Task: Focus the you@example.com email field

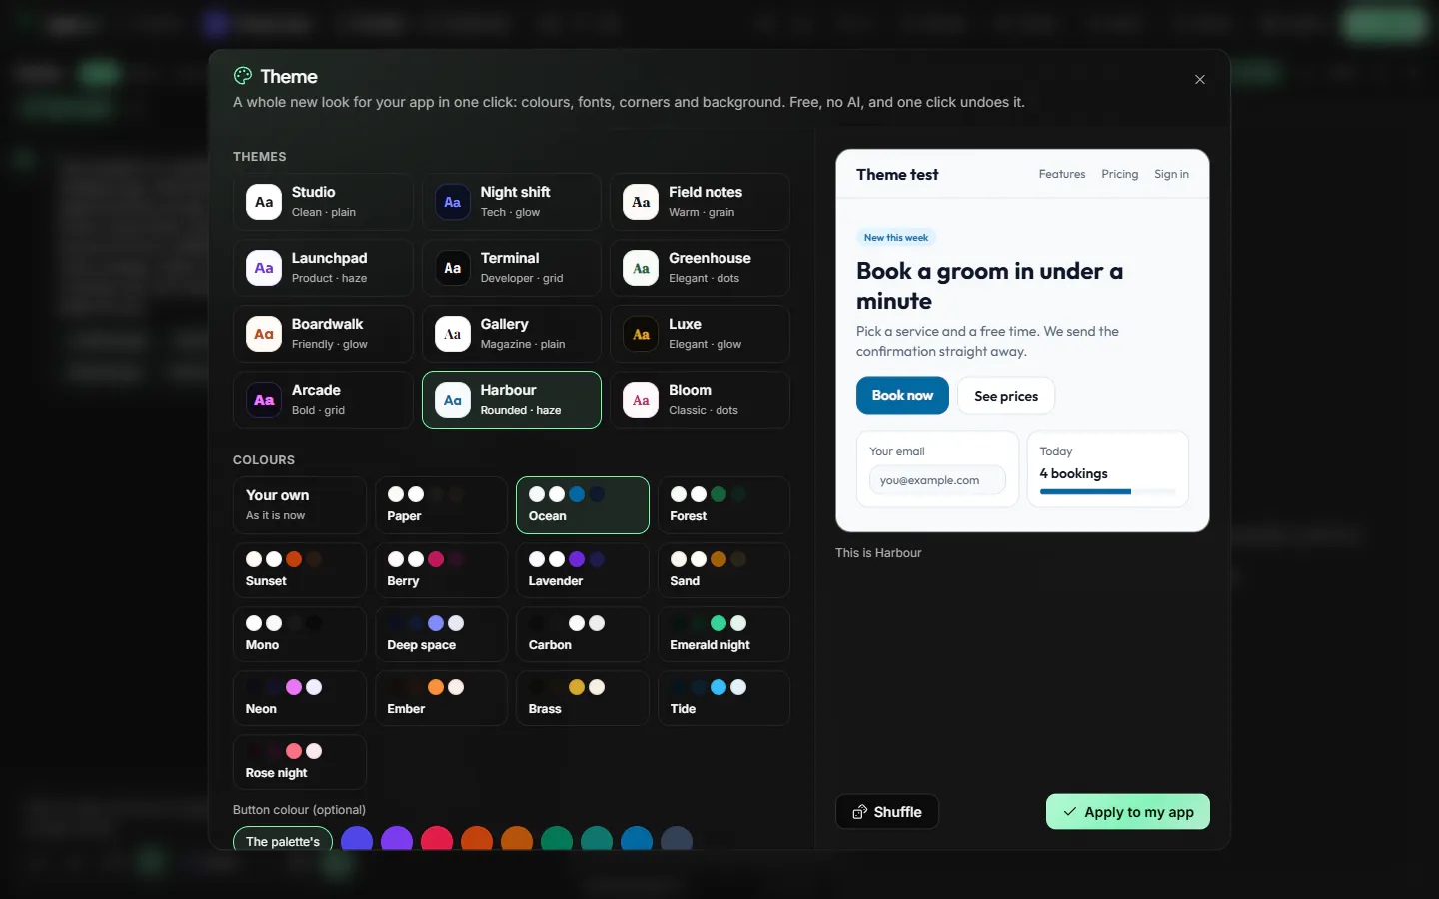Action: (937, 480)
